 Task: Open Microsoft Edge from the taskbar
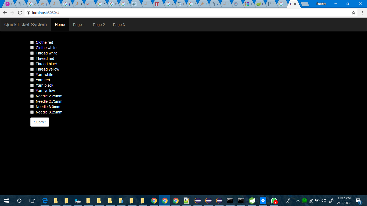pos(45,201)
